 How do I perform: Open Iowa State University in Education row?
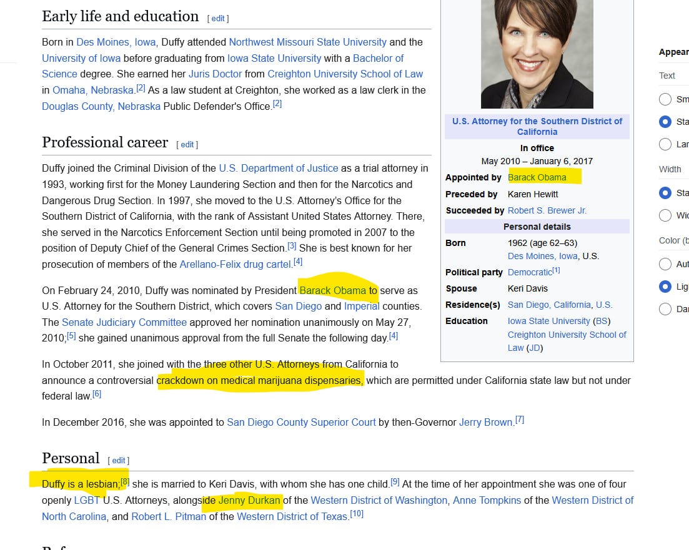tap(549, 321)
